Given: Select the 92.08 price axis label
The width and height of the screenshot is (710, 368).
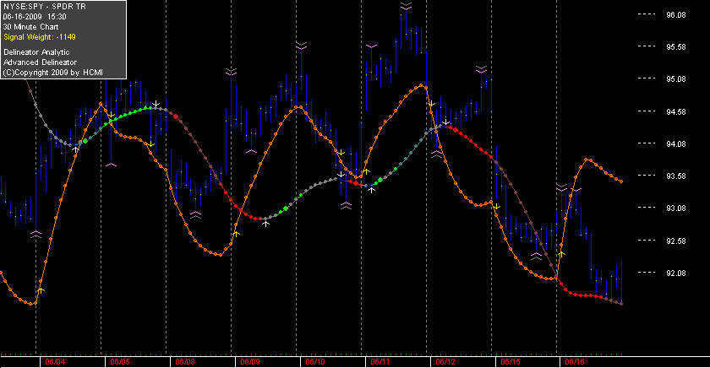Looking at the screenshot, I should (x=676, y=273).
